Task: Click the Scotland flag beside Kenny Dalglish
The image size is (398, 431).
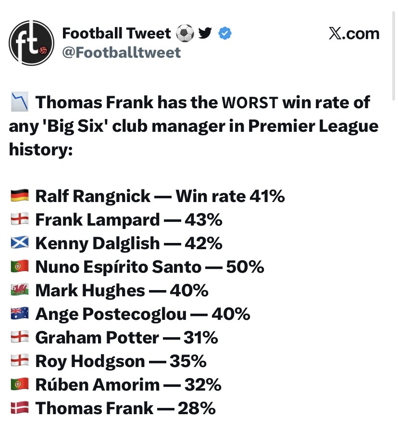Action: click(x=20, y=243)
